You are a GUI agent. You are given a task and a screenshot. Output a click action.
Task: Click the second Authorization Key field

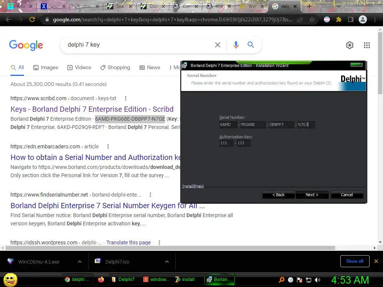tap(243, 143)
